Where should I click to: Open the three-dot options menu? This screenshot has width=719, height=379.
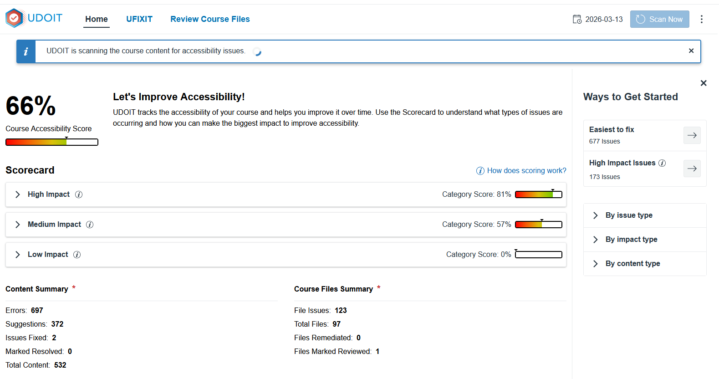coord(701,19)
